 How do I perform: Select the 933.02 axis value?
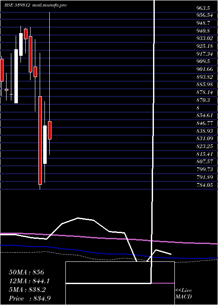(204, 38)
